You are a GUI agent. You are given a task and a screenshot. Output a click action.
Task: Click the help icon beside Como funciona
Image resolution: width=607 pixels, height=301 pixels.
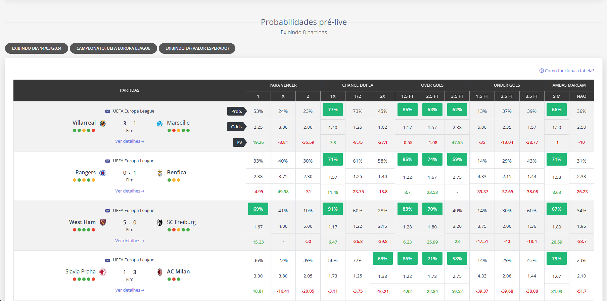click(x=542, y=71)
